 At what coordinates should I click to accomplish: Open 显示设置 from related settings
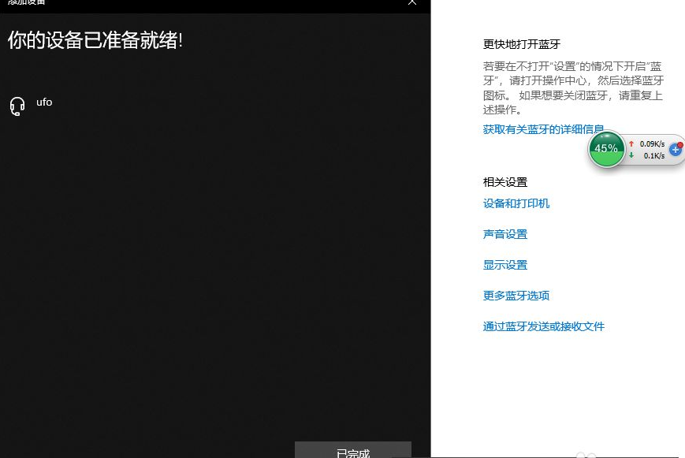click(505, 265)
